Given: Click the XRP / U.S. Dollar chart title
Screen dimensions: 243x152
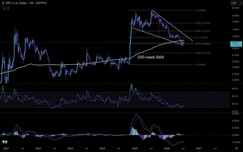Looking at the screenshot, I should [26, 3].
